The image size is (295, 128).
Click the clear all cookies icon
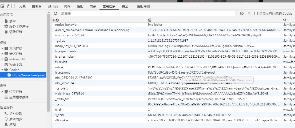pos(242,13)
